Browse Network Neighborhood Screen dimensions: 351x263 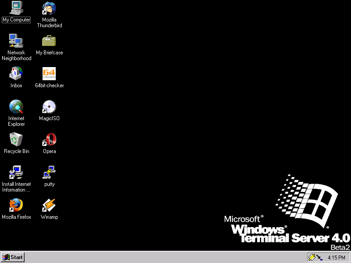pos(16,42)
